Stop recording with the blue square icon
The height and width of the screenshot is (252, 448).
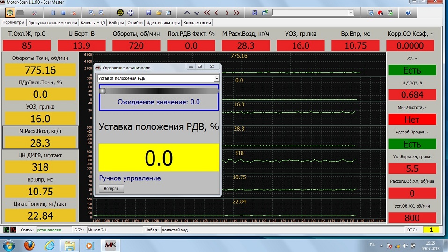(63, 13)
